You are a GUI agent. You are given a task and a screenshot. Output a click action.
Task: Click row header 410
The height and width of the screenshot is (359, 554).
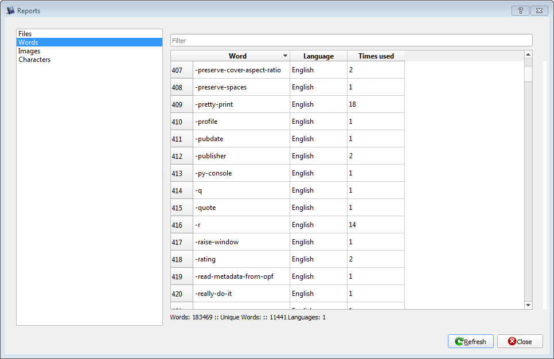182,122
